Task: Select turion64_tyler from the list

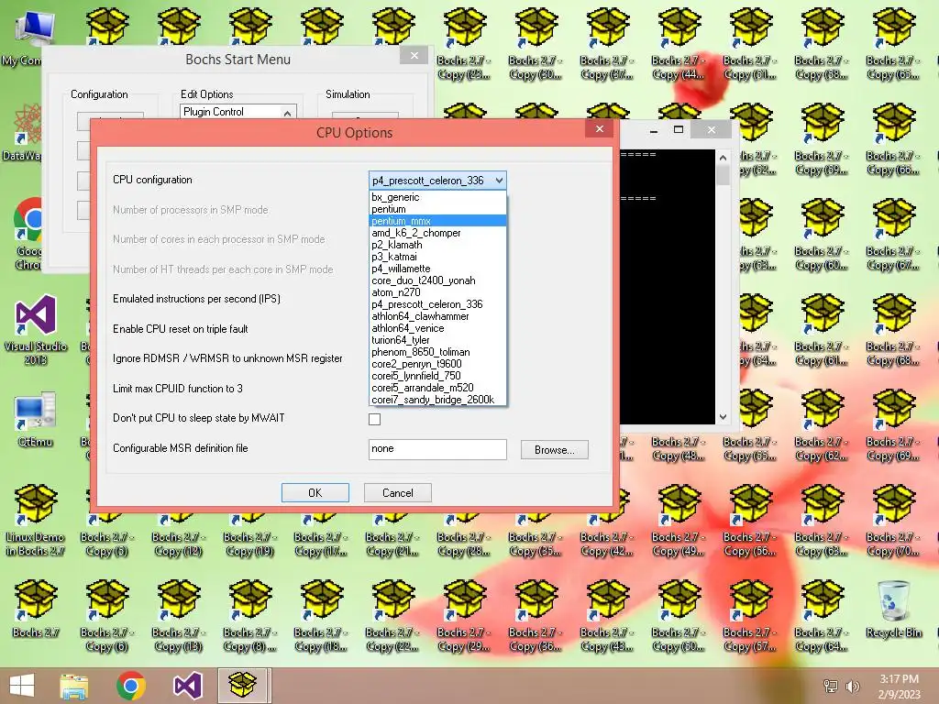Action: click(x=437, y=340)
